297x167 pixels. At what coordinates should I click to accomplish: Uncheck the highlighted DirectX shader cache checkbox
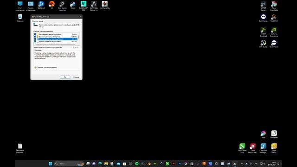pyautogui.click(x=35, y=39)
